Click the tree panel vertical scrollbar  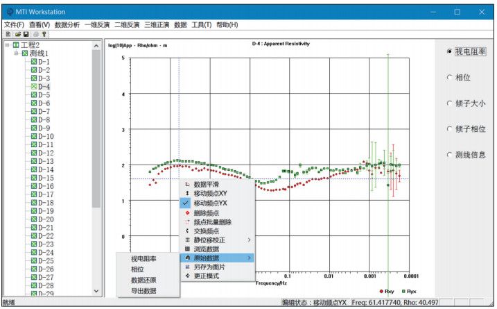96,167
